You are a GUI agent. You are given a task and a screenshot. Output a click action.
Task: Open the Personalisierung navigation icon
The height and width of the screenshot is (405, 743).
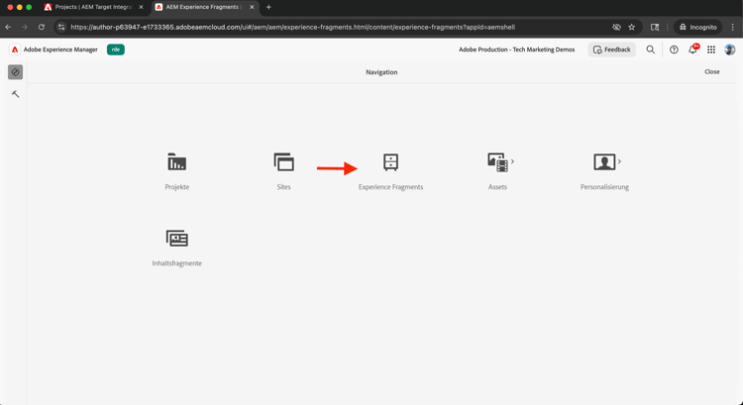click(x=604, y=162)
